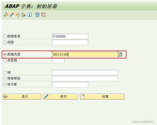The image size is (157, 125).
Task: Select the 类型组 radio button
Action: pyautogui.click(x=5, y=60)
